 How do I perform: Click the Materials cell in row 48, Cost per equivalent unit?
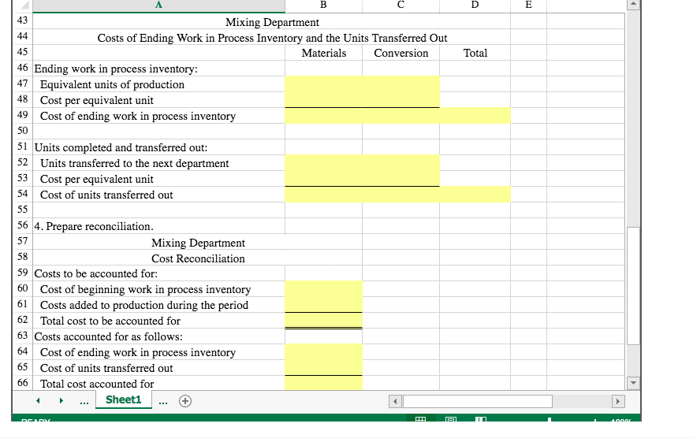(323, 100)
